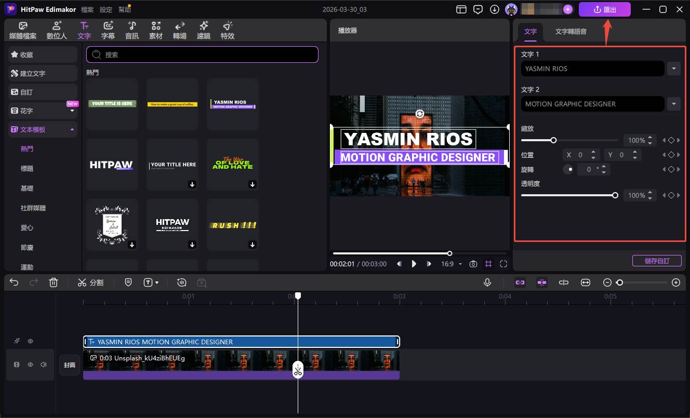Open the 特效 effects panel
The image size is (690, 418).
pos(228,31)
